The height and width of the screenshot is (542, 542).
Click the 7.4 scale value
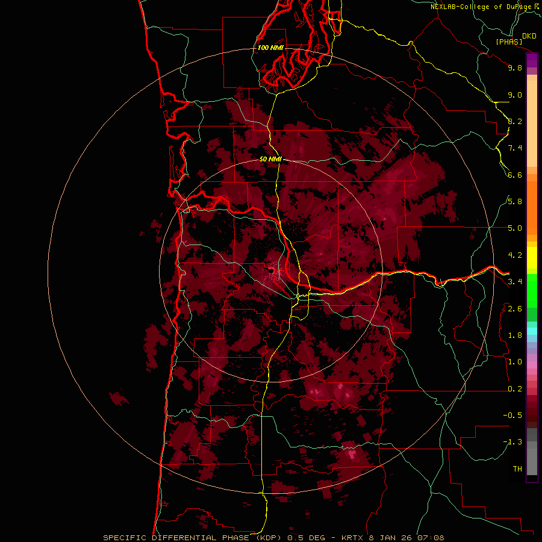pos(515,148)
